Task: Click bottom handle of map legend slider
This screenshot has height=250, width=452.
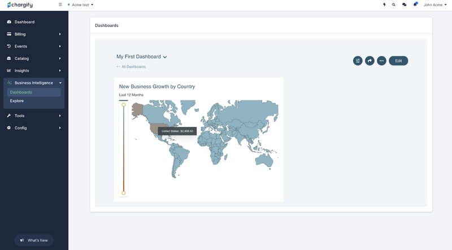Action: tap(124, 193)
